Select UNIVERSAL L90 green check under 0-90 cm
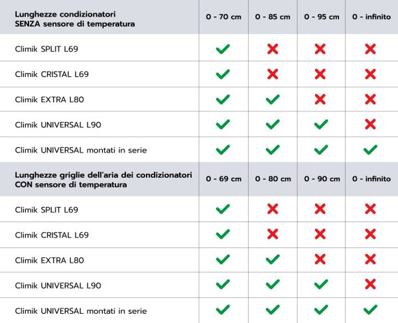 (320, 284)
